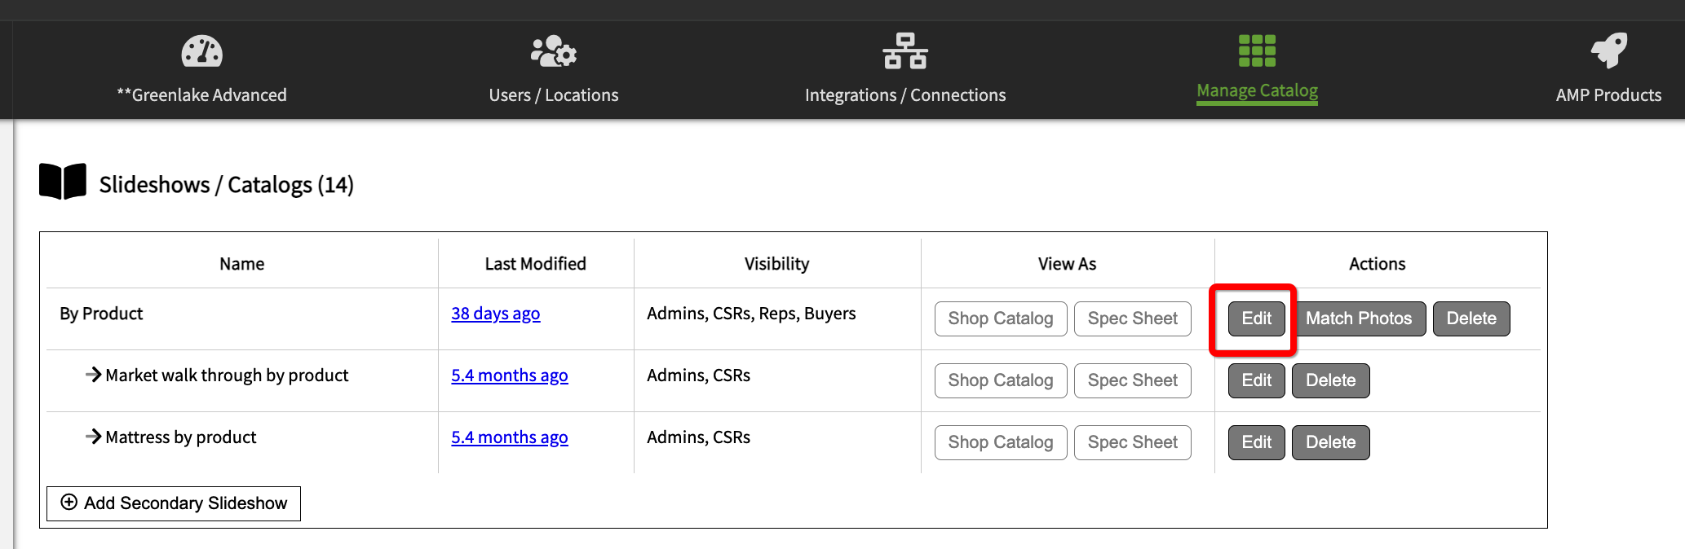Open the Manage Catalog tab label
The image size is (1685, 549).
click(x=1257, y=91)
